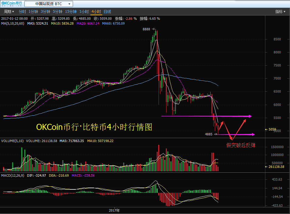Click the 8500 price axis label
Screen dimensions: 290x214
coord(277,39)
